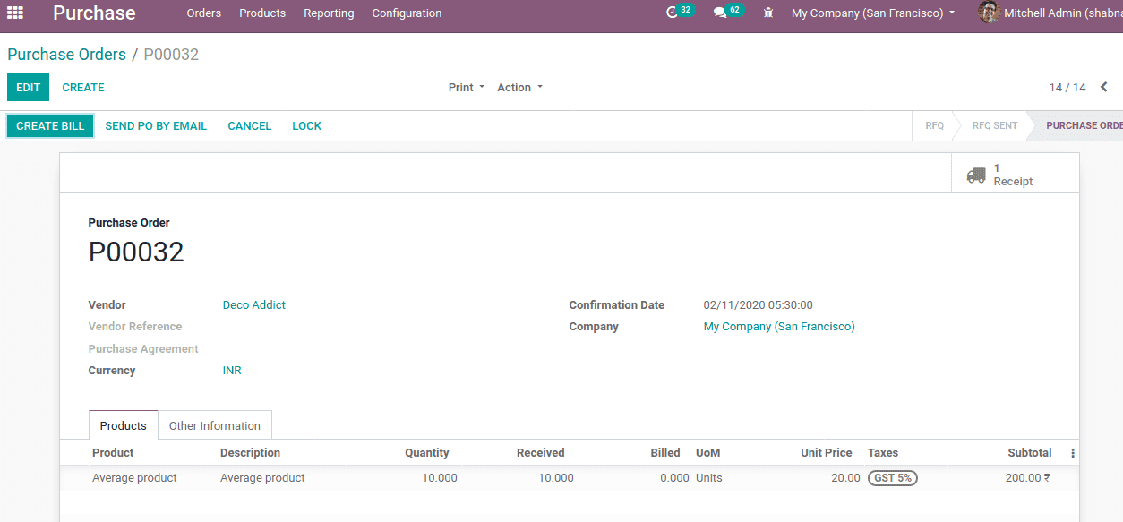The width and height of the screenshot is (1123, 522).
Task: Open My Company (San Francisco) switcher
Action: click(x=873, y=13)
